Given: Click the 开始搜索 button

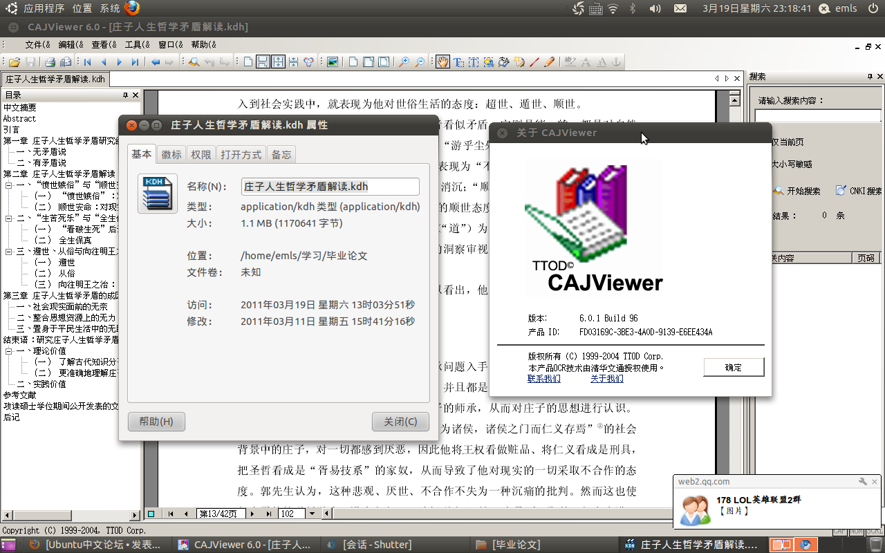Looking at the screenshot, I should 797,191.
